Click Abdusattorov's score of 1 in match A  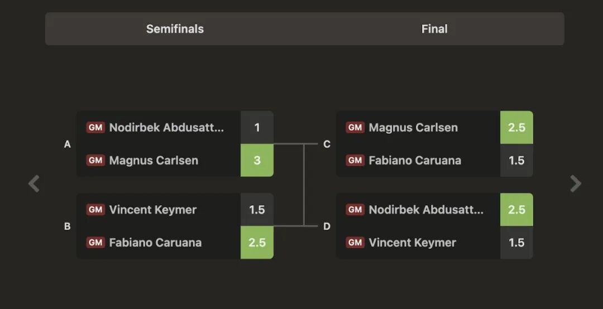tap(257, 128)
